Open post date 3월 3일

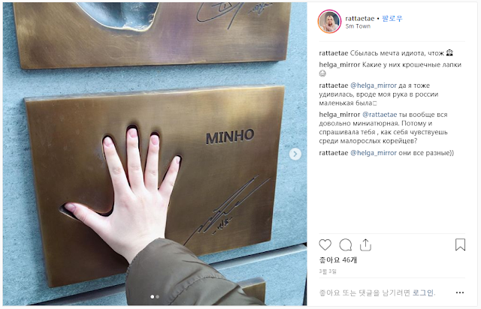pyautogui.click(x=328, y=271)
